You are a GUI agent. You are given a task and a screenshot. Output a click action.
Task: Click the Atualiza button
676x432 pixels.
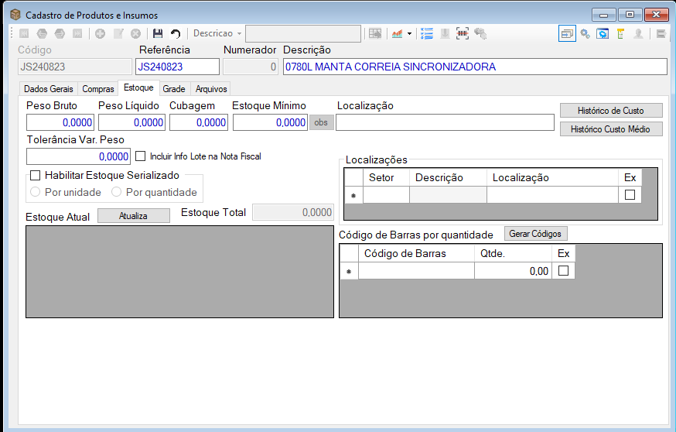coord(133,216)
